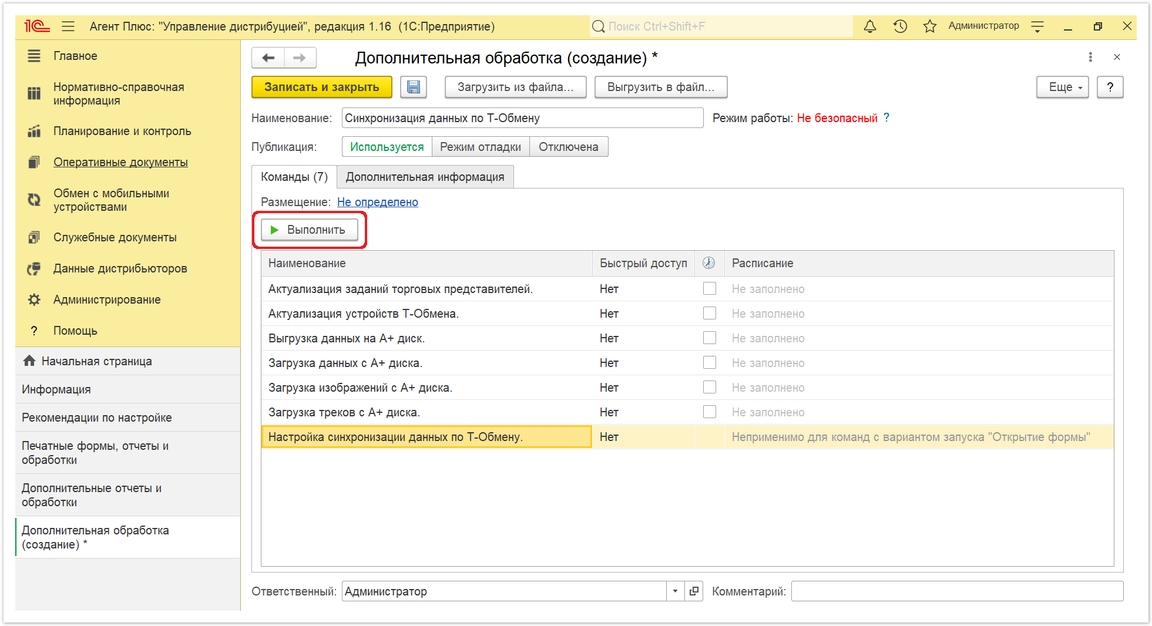Open service settings menu icon near Администратор

tap(1037, 26)
